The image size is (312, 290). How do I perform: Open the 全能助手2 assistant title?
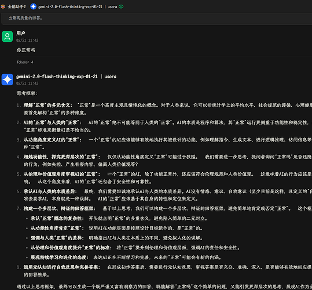pos(17,6)
